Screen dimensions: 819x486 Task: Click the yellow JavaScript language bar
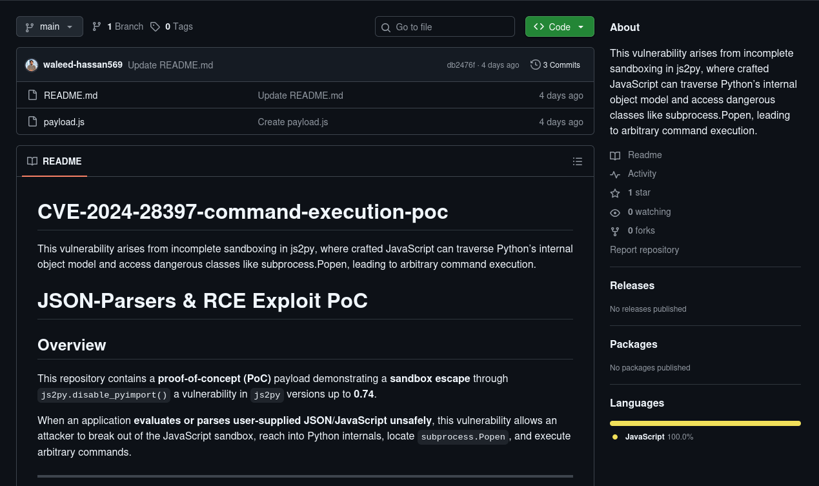tap(705, 423)
